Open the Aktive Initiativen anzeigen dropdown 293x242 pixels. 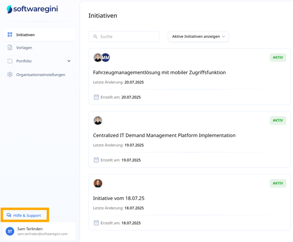[x=198, y=37]
